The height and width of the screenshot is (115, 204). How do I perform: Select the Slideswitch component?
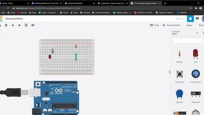click(x=195, y=97)
